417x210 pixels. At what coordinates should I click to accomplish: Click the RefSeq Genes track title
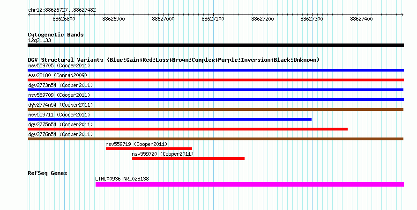click(47, 173)
